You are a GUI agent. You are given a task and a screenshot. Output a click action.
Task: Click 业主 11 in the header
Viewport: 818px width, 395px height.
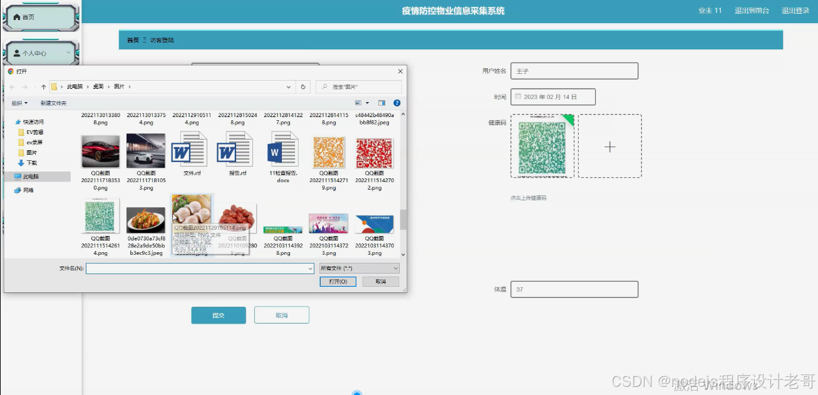point(710,11)
